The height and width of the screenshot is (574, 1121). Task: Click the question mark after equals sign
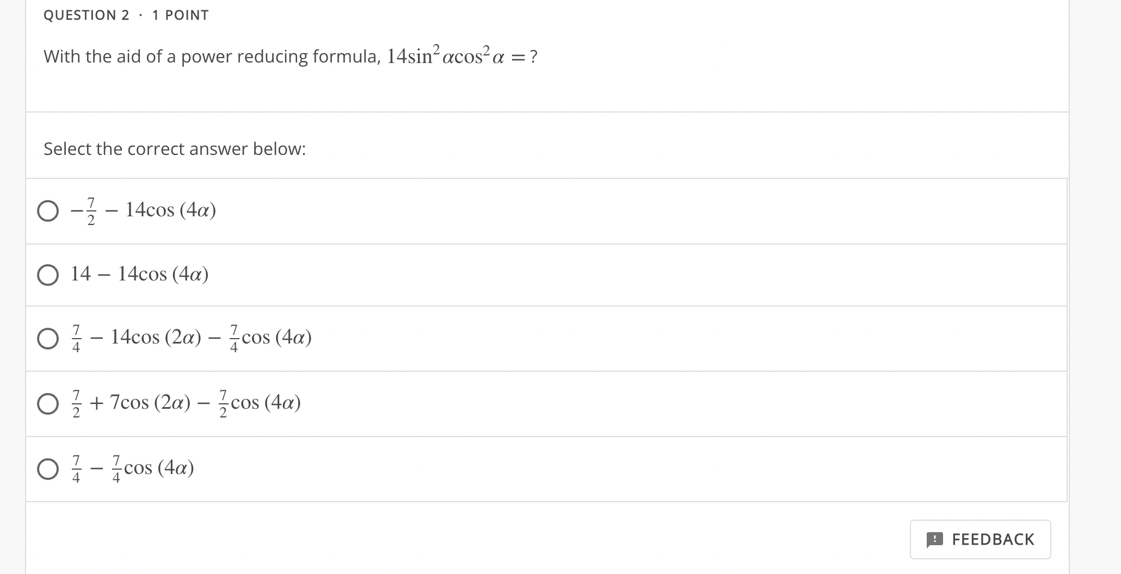click(x=533, y=57)
